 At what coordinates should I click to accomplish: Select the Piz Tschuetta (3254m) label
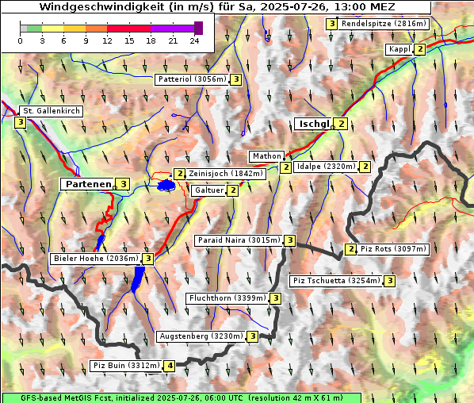pos(336,281)
